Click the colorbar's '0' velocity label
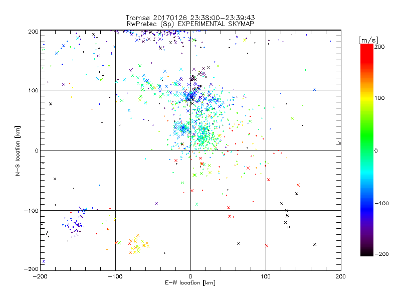Image resolution: width=401 pixels, height=301 pixels. [x=376, y=151]
